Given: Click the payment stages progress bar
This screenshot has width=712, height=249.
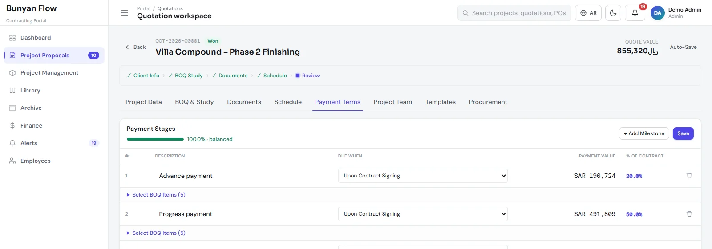Looking at the screenshot, I should (155, 139).
